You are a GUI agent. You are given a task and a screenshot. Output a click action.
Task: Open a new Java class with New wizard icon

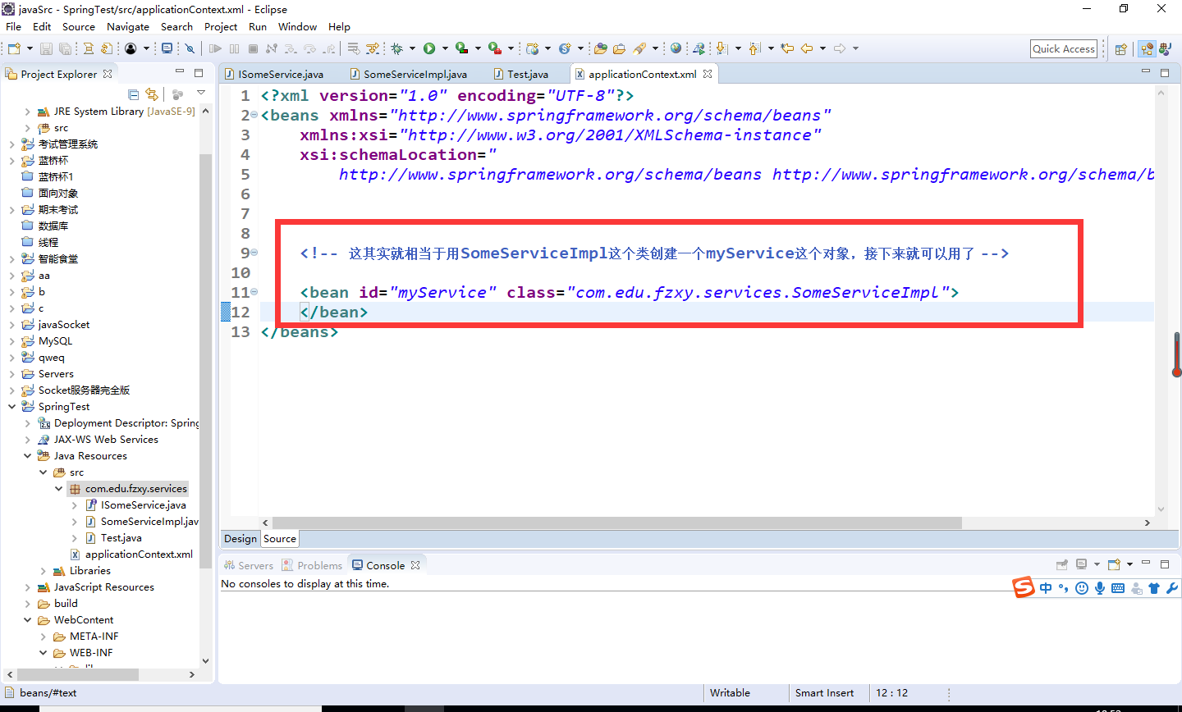pos(13,48)
